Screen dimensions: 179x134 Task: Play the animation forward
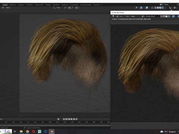pos(71,119)
